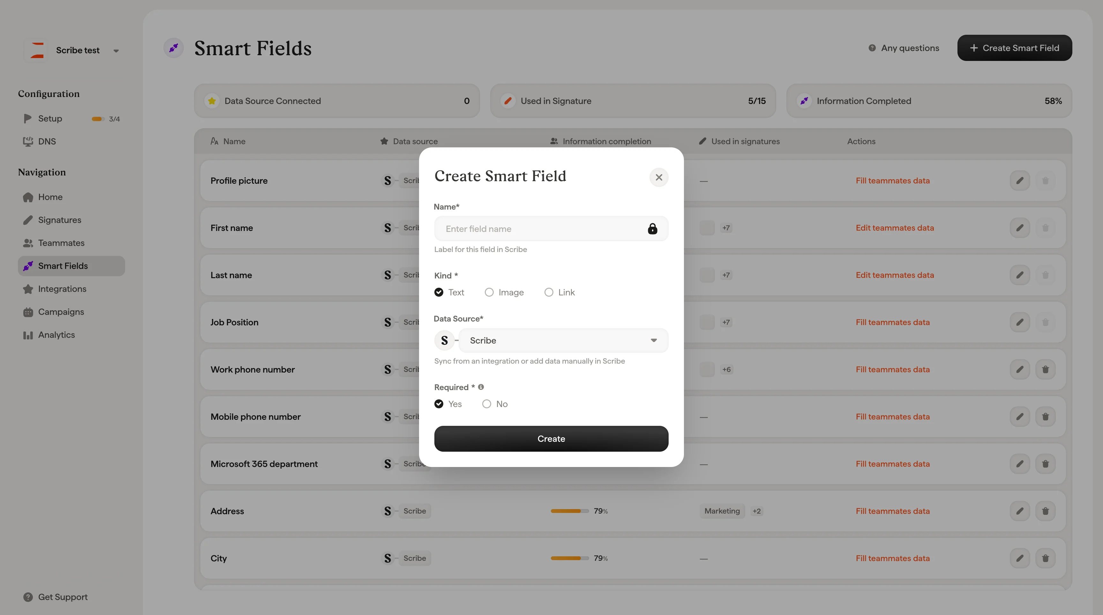Edit the Job Position field
This screenshot has height=615, width=1103.
coord(1019,322)
